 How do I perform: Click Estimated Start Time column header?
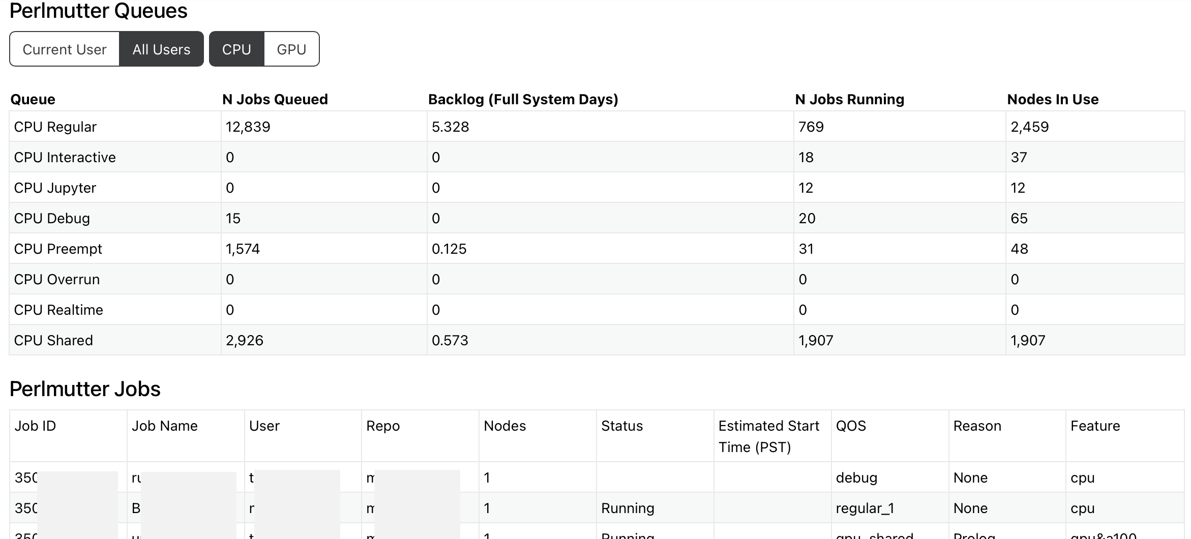(768, 436)
